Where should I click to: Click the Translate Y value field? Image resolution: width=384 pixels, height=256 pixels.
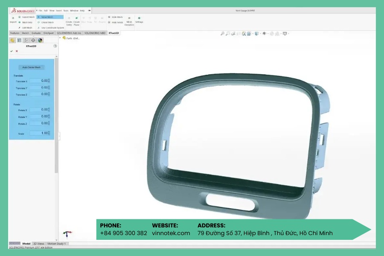click(x=40, y=87)
